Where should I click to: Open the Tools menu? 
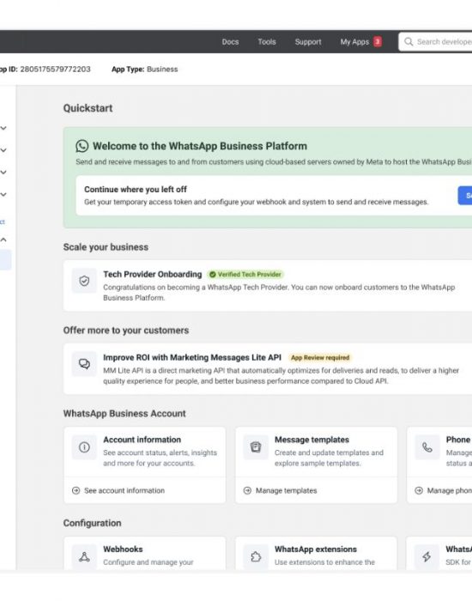coord(267,42)
